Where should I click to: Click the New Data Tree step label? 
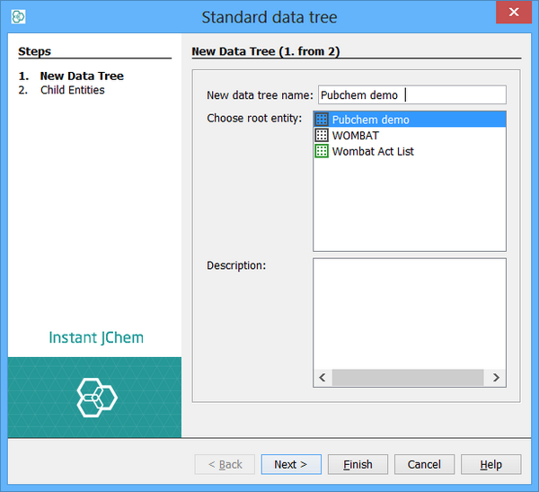click(x=81, y=76)
